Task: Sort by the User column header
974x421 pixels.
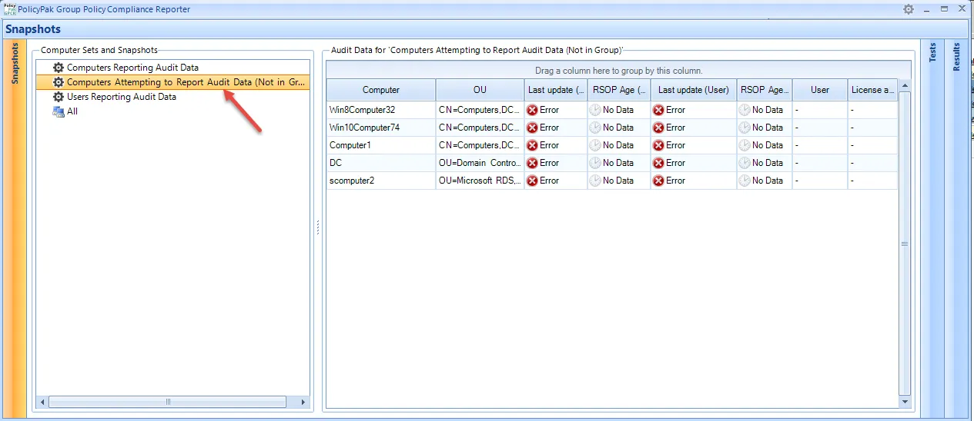Action: 820,90
